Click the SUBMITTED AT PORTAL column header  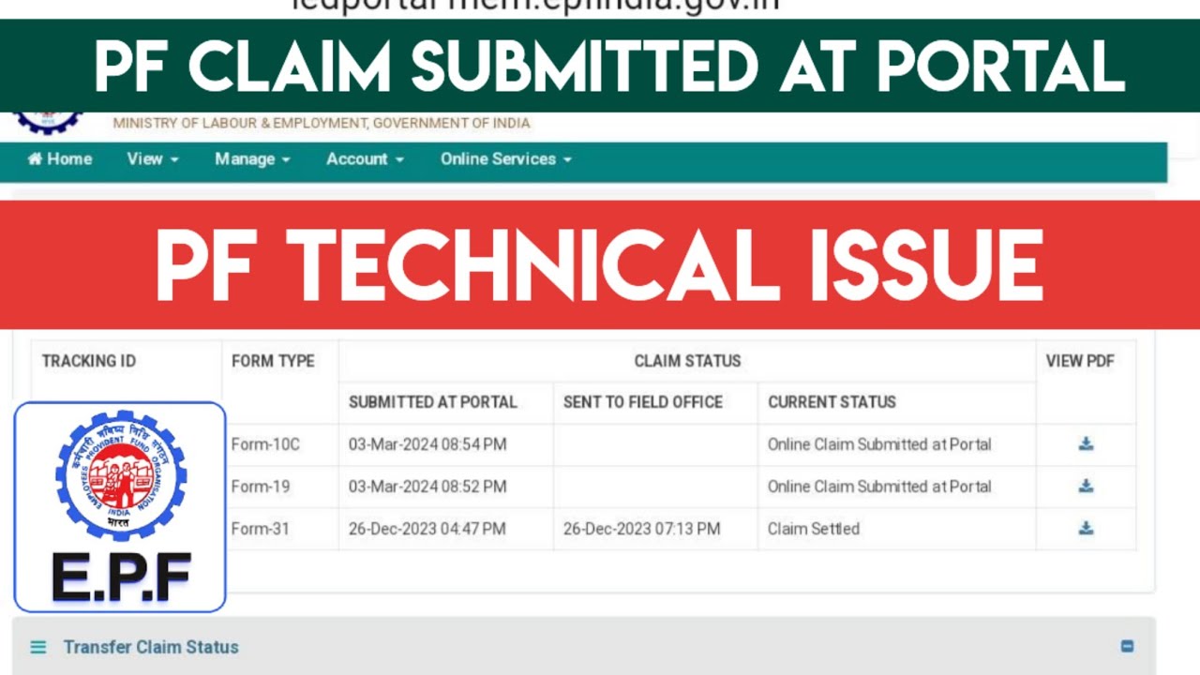(x=433, y=402)
